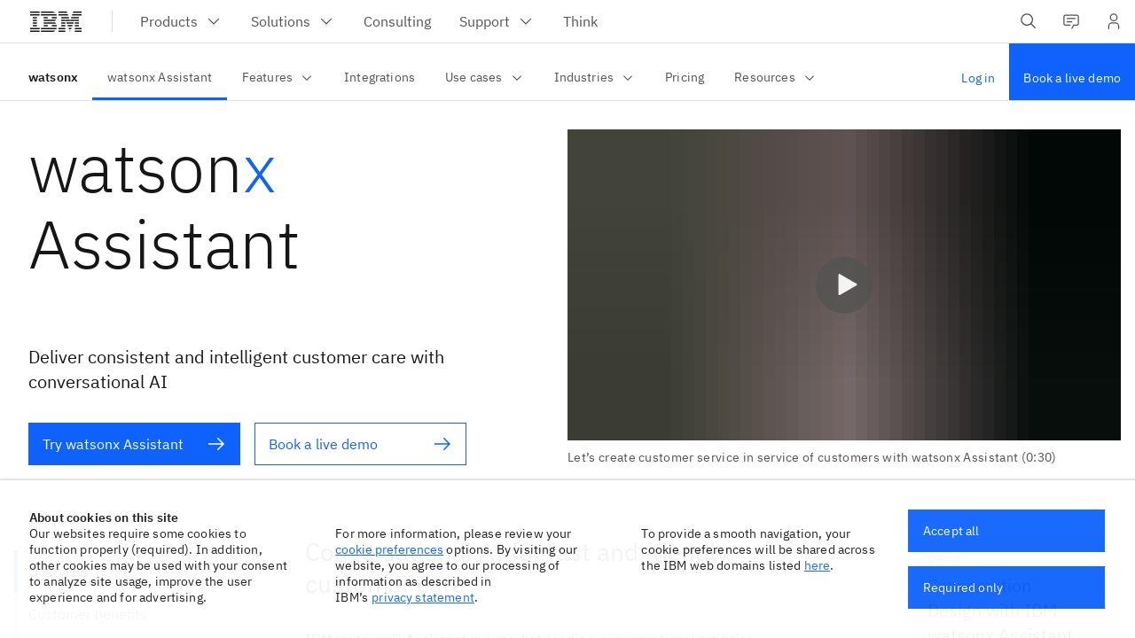Open the user profile icon
This screenshot has height=638, width=1135.
1114,21
